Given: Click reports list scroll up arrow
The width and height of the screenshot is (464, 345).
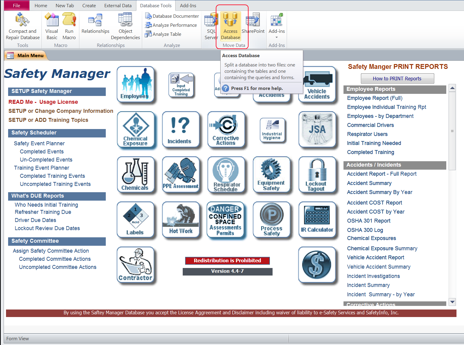Looking at the screenshot, I should [x=452, y=88].
